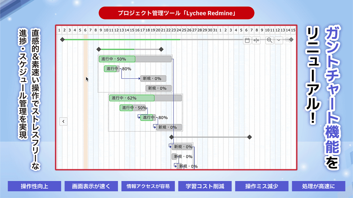Click the rightmost diamond on lower summary bar
The height and width of the screenshot is (198, 353).
pos(250,137)
